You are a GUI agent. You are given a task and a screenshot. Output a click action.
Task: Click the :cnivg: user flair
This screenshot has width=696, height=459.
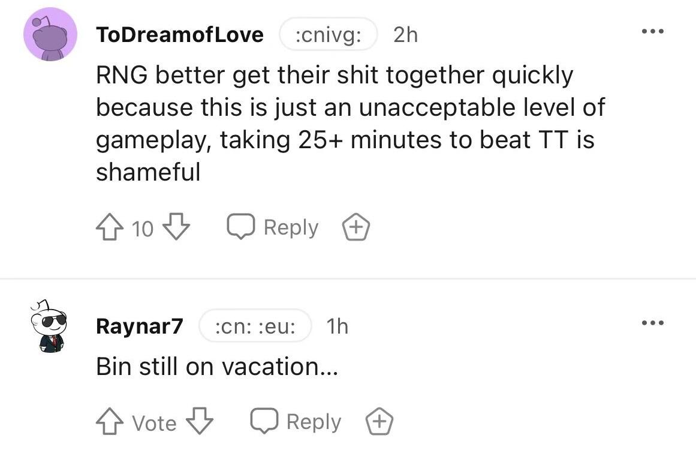point(328,35)
